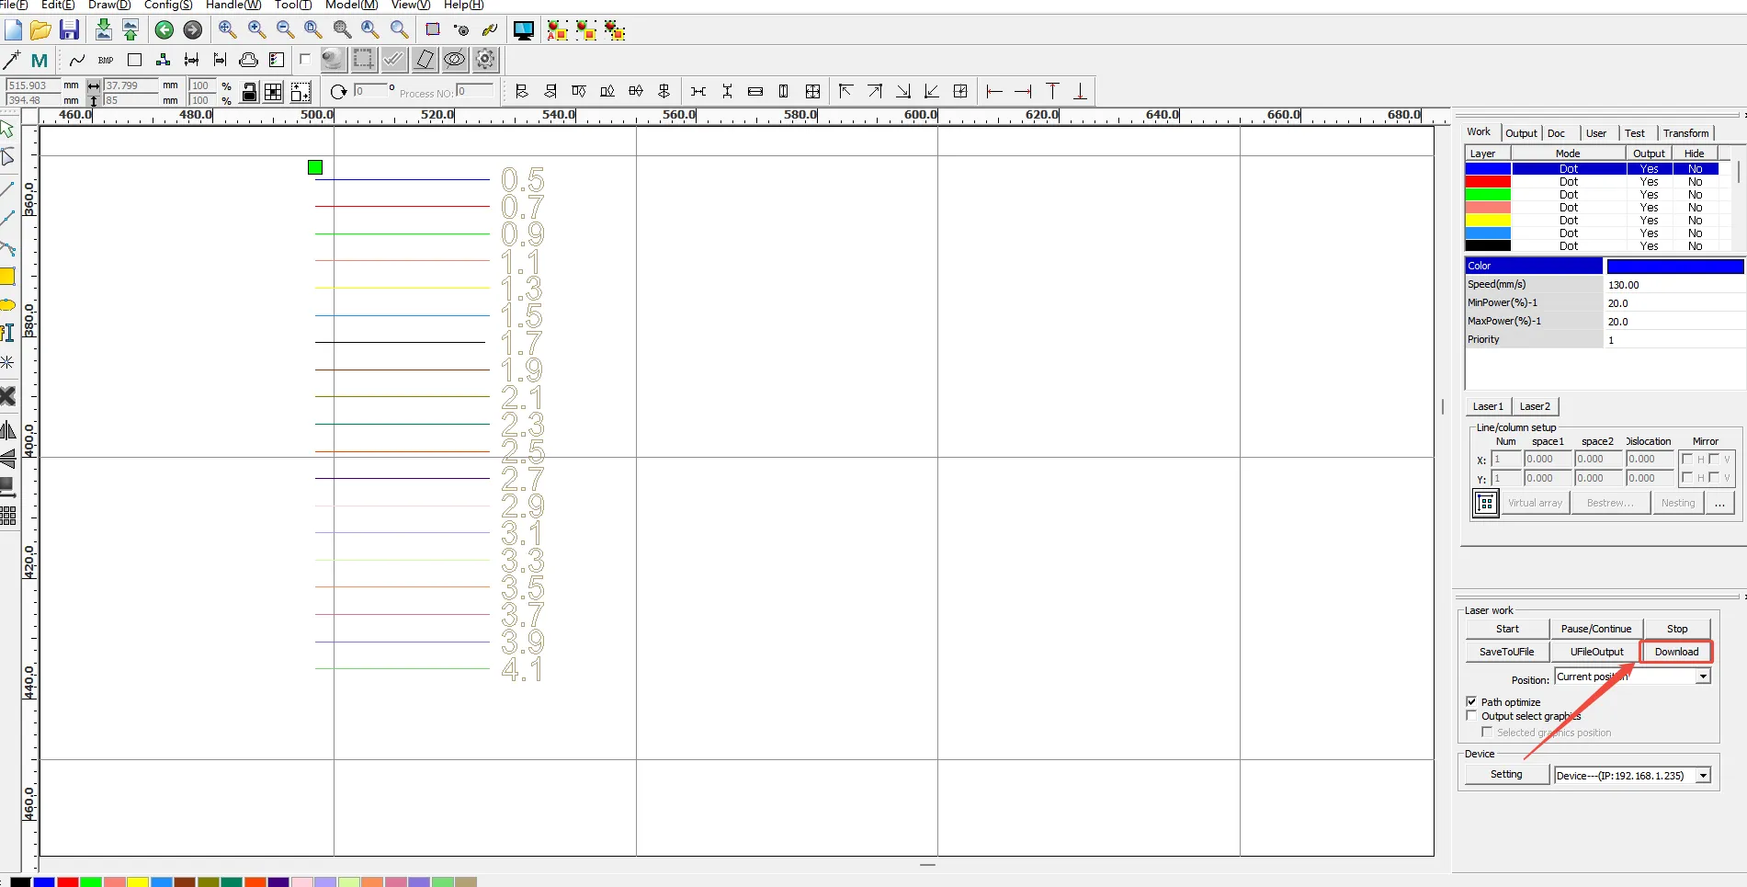Click the rotate arrow icon

pyautogui.click(x=338, y=92)
